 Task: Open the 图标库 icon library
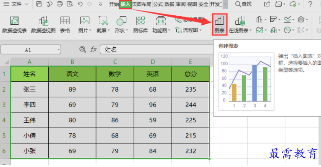(140, 25)
